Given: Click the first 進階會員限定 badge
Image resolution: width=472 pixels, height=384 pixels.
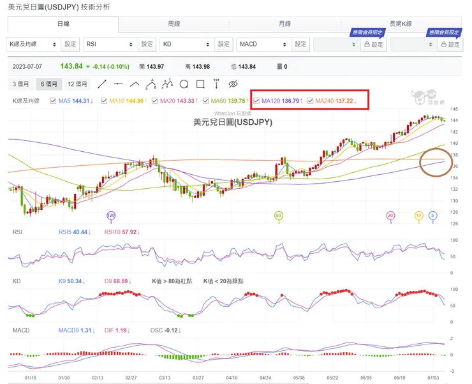Looking at the screenshot, I should tap(367, 33).
